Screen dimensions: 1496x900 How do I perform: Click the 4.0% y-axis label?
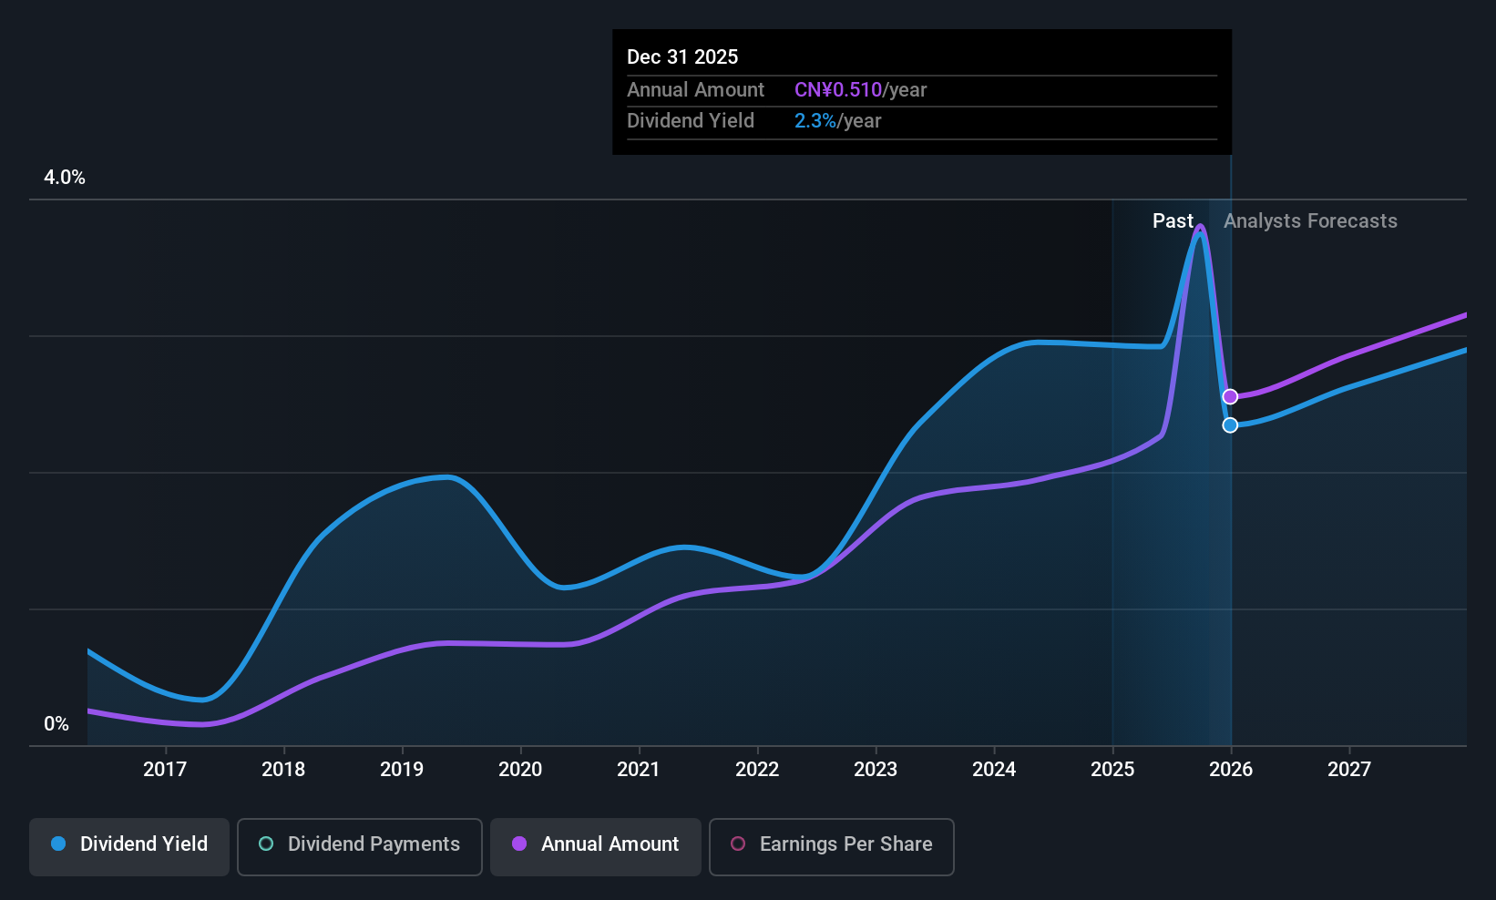click(65, 178)
